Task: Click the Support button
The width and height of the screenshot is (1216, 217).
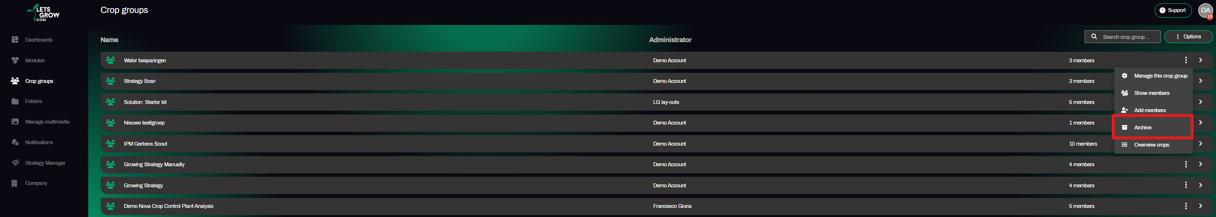Action: click(x=1173, y=10)
